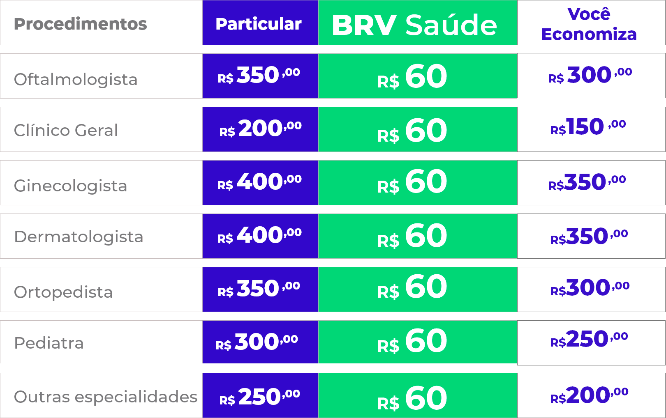Click the Pediatra procedure name

tap(49, 343)
